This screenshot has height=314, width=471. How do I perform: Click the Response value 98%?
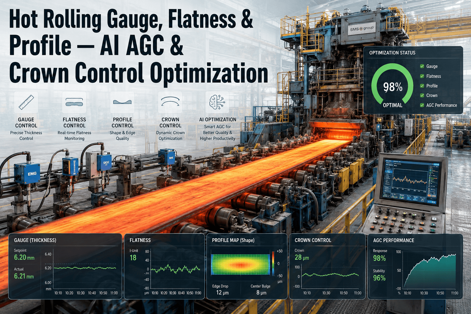click(x=379, y=258)
